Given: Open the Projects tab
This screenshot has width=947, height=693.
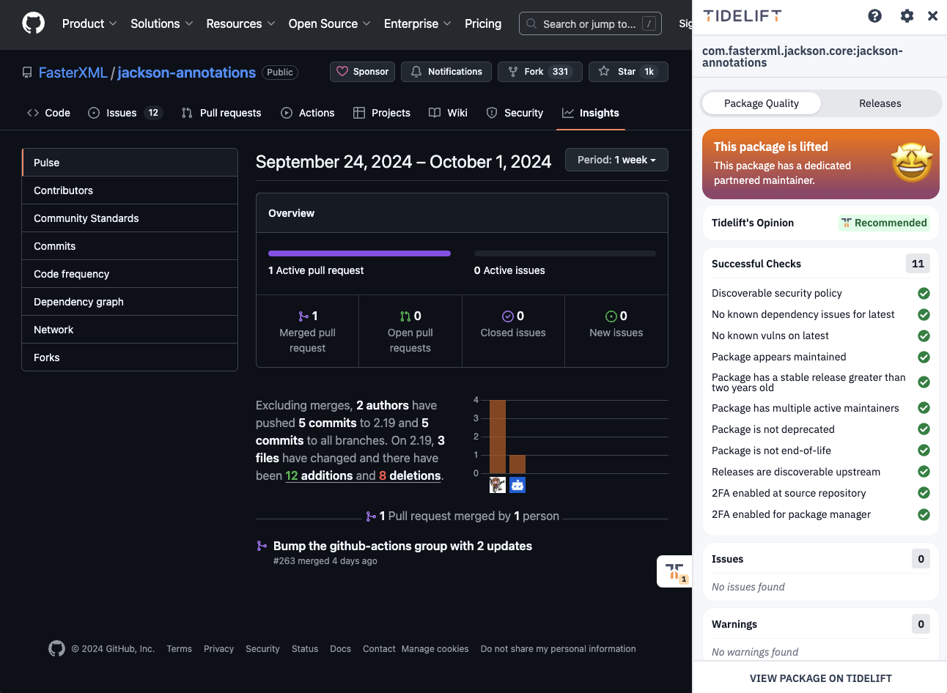Looking at the screenshot, I should (x=382, y=113).
